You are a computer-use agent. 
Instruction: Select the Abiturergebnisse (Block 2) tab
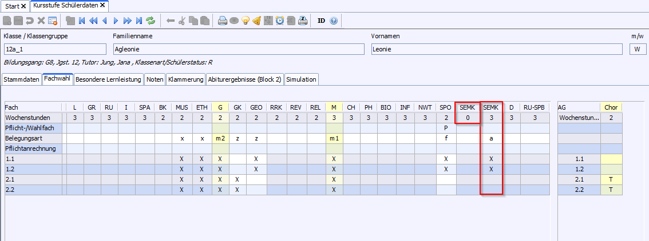click(x=244, y=79)
